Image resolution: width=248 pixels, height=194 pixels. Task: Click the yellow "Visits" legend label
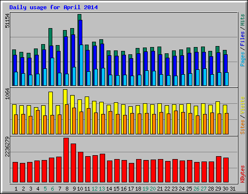[x=242, y=106]
